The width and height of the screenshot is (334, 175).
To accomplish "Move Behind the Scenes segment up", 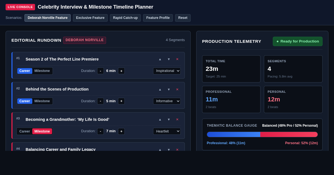I will tap(160, 89).
